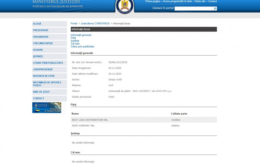Click the search magnifier icon
Viewport: 260px width, 165px height.
pyautogui.click(x=215, y=8)
